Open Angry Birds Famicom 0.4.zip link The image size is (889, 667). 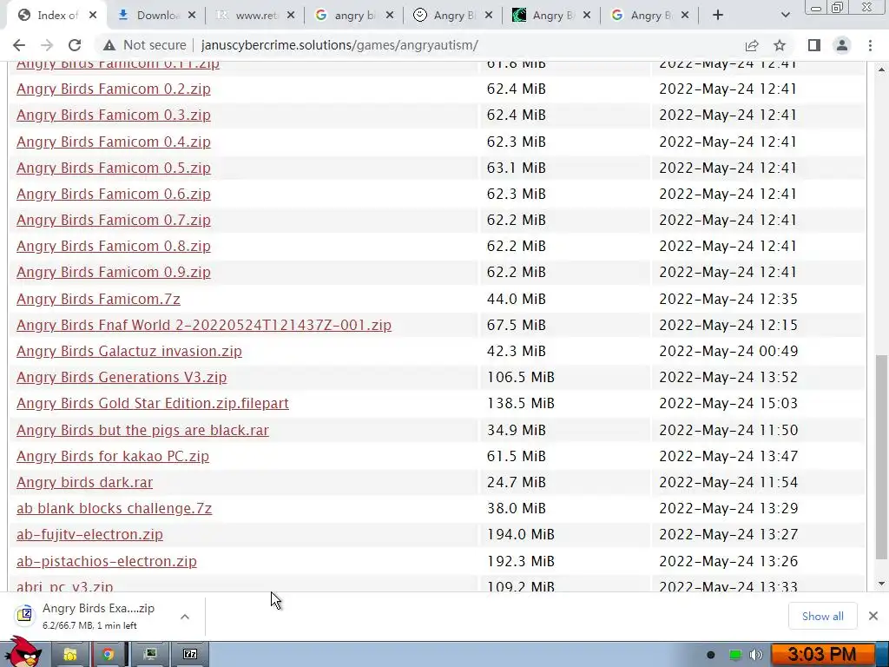114,142
